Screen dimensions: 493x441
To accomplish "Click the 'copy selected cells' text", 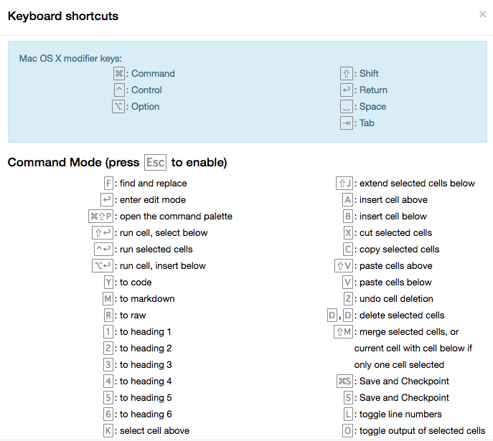I will click(x=399, y=249).
